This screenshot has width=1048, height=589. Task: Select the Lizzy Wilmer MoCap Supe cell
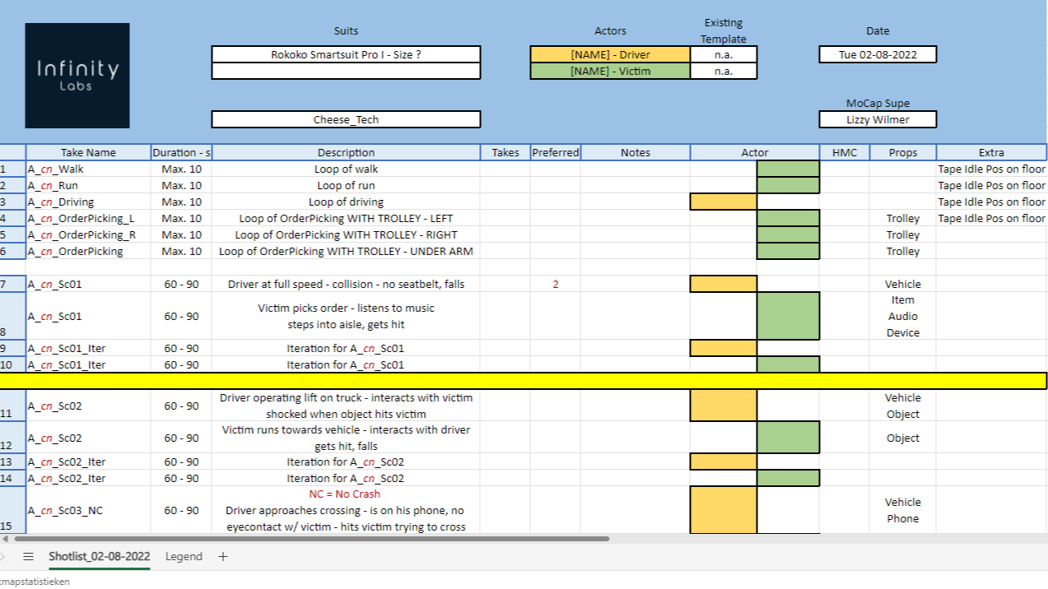click(878, 119)
